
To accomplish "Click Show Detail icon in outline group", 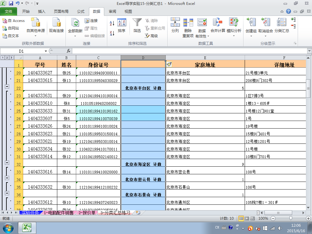I will tap(293, 19).
